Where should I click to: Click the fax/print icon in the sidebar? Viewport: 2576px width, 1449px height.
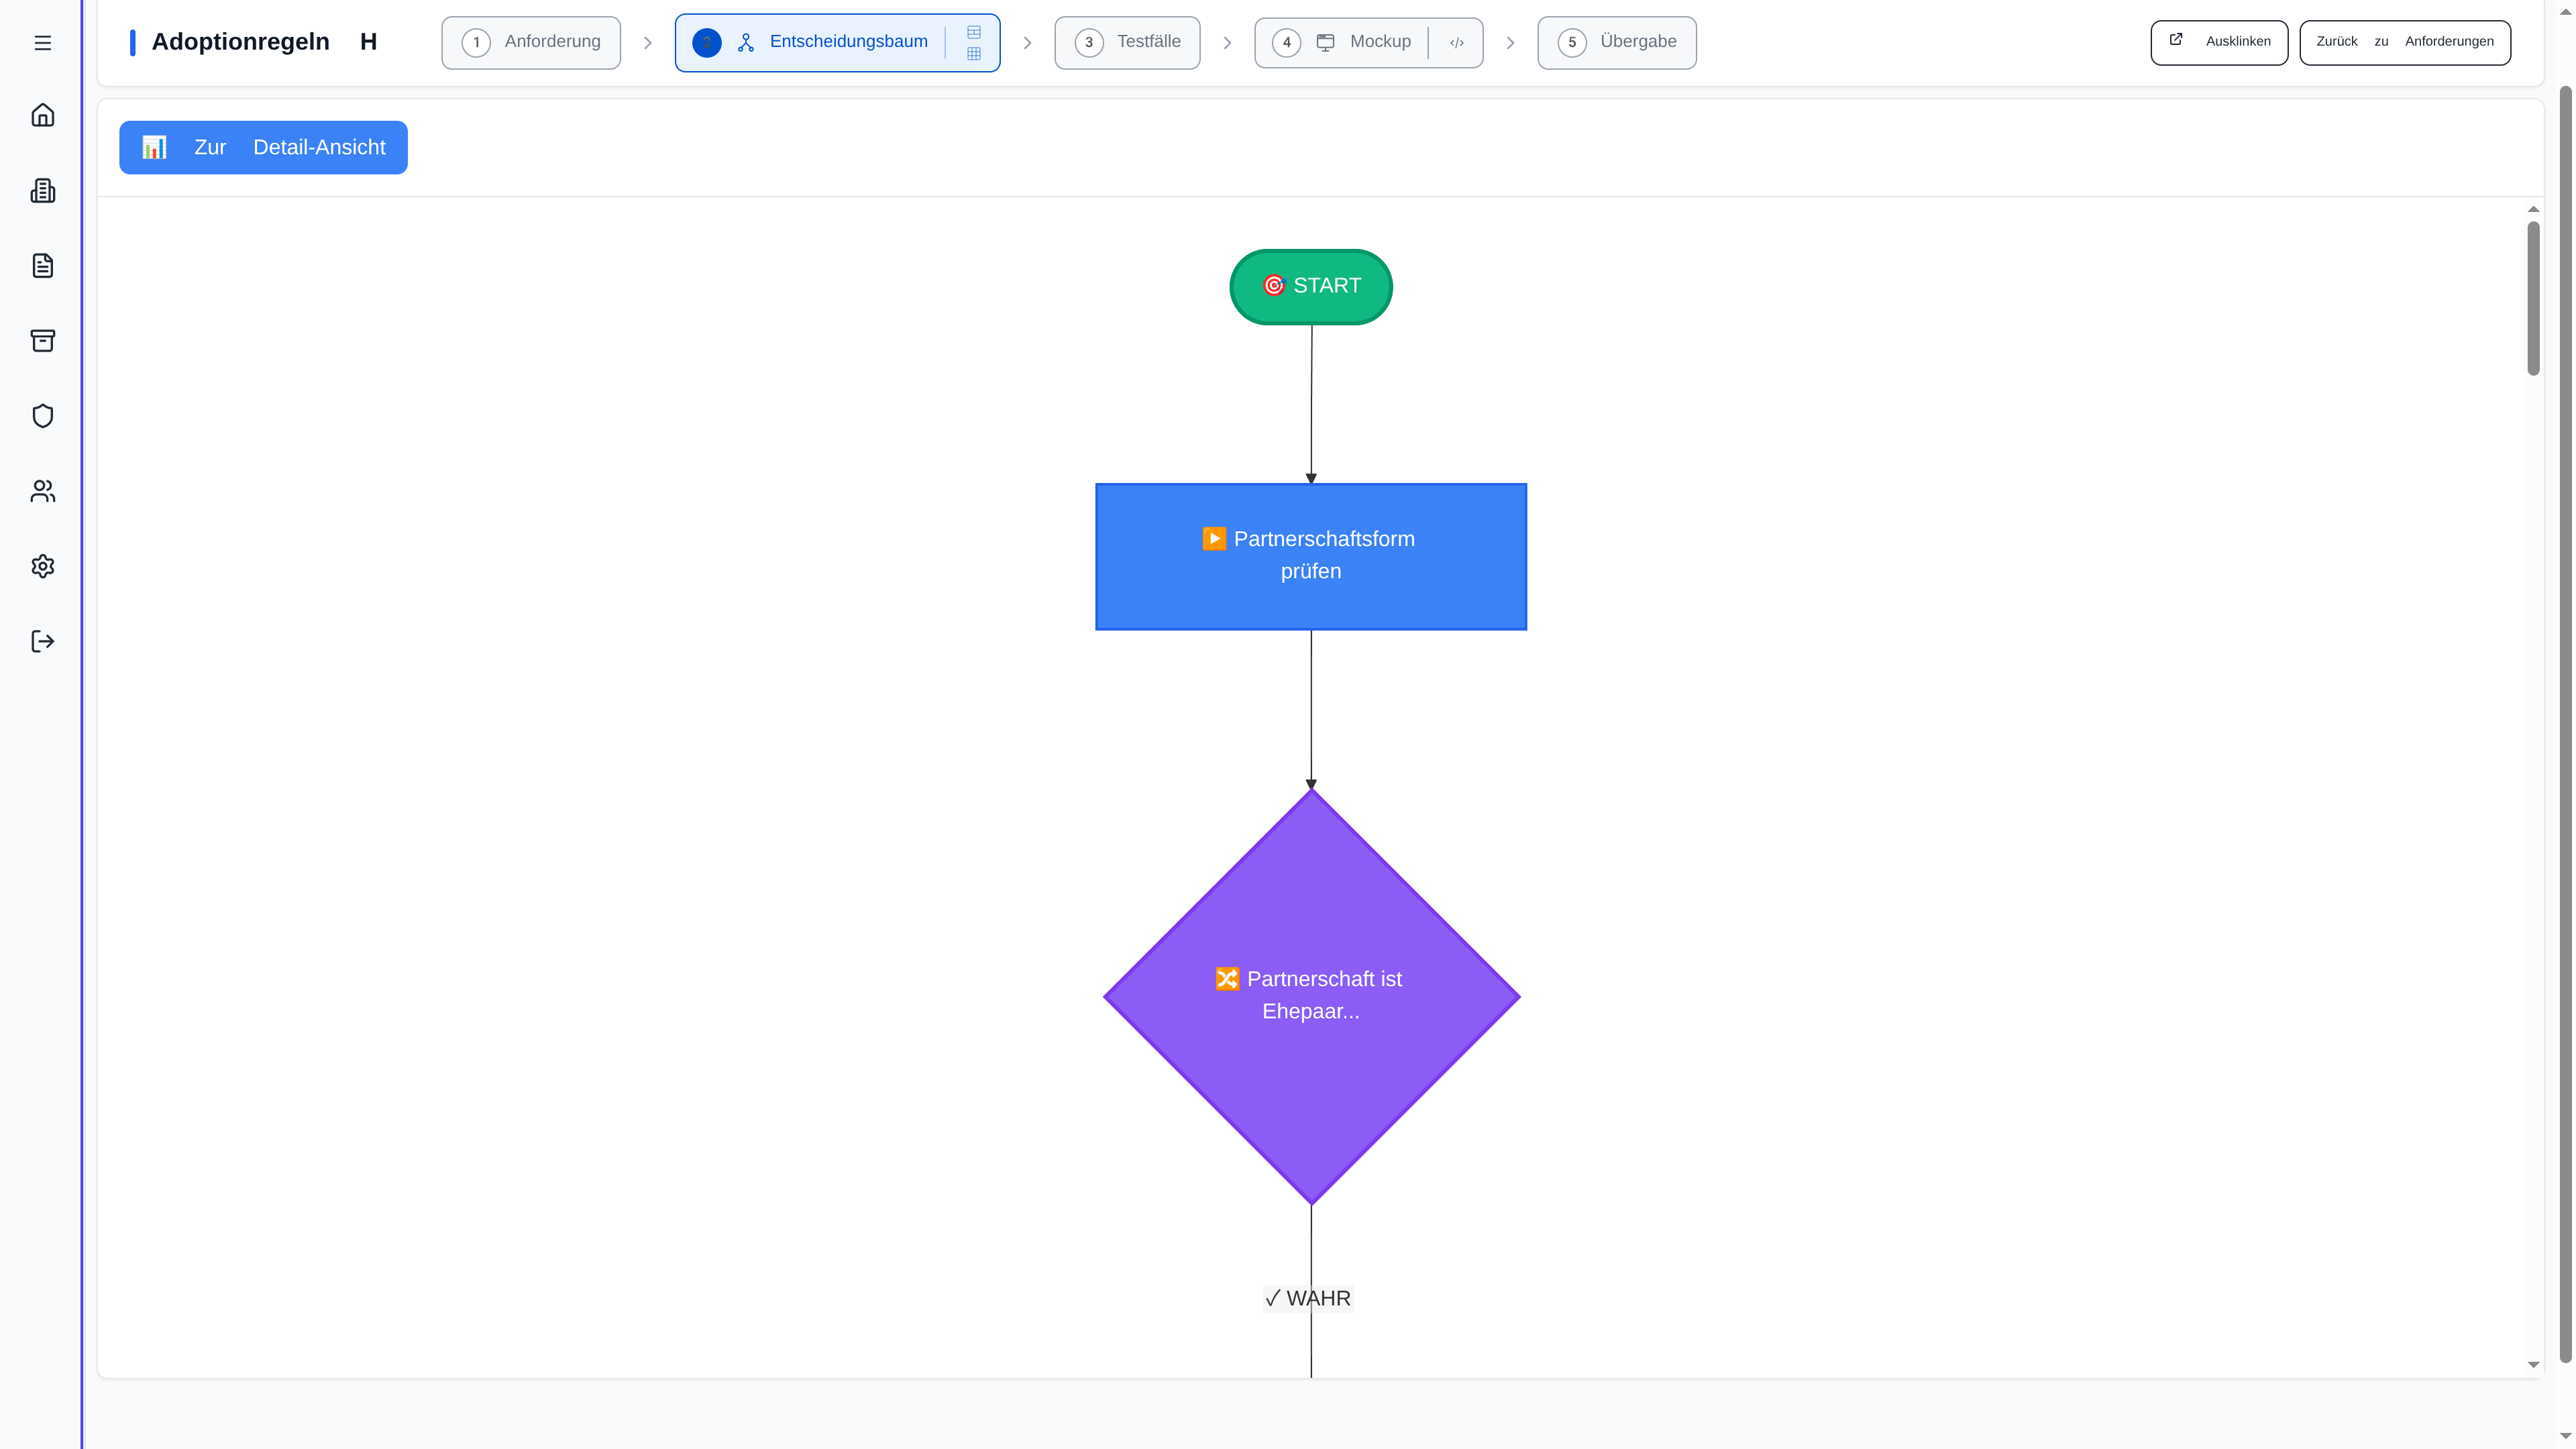42,190
